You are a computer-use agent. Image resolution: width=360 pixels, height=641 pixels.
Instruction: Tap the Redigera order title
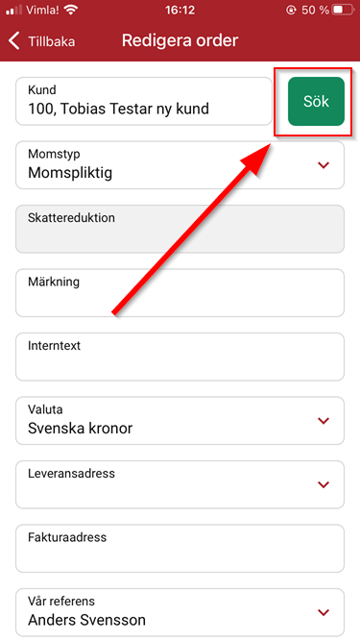coord(180,41)
